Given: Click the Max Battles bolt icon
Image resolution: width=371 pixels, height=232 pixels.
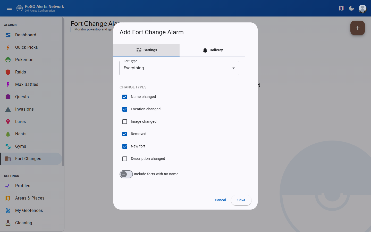Looking at the screenshot, I should (x=8, y=85).
